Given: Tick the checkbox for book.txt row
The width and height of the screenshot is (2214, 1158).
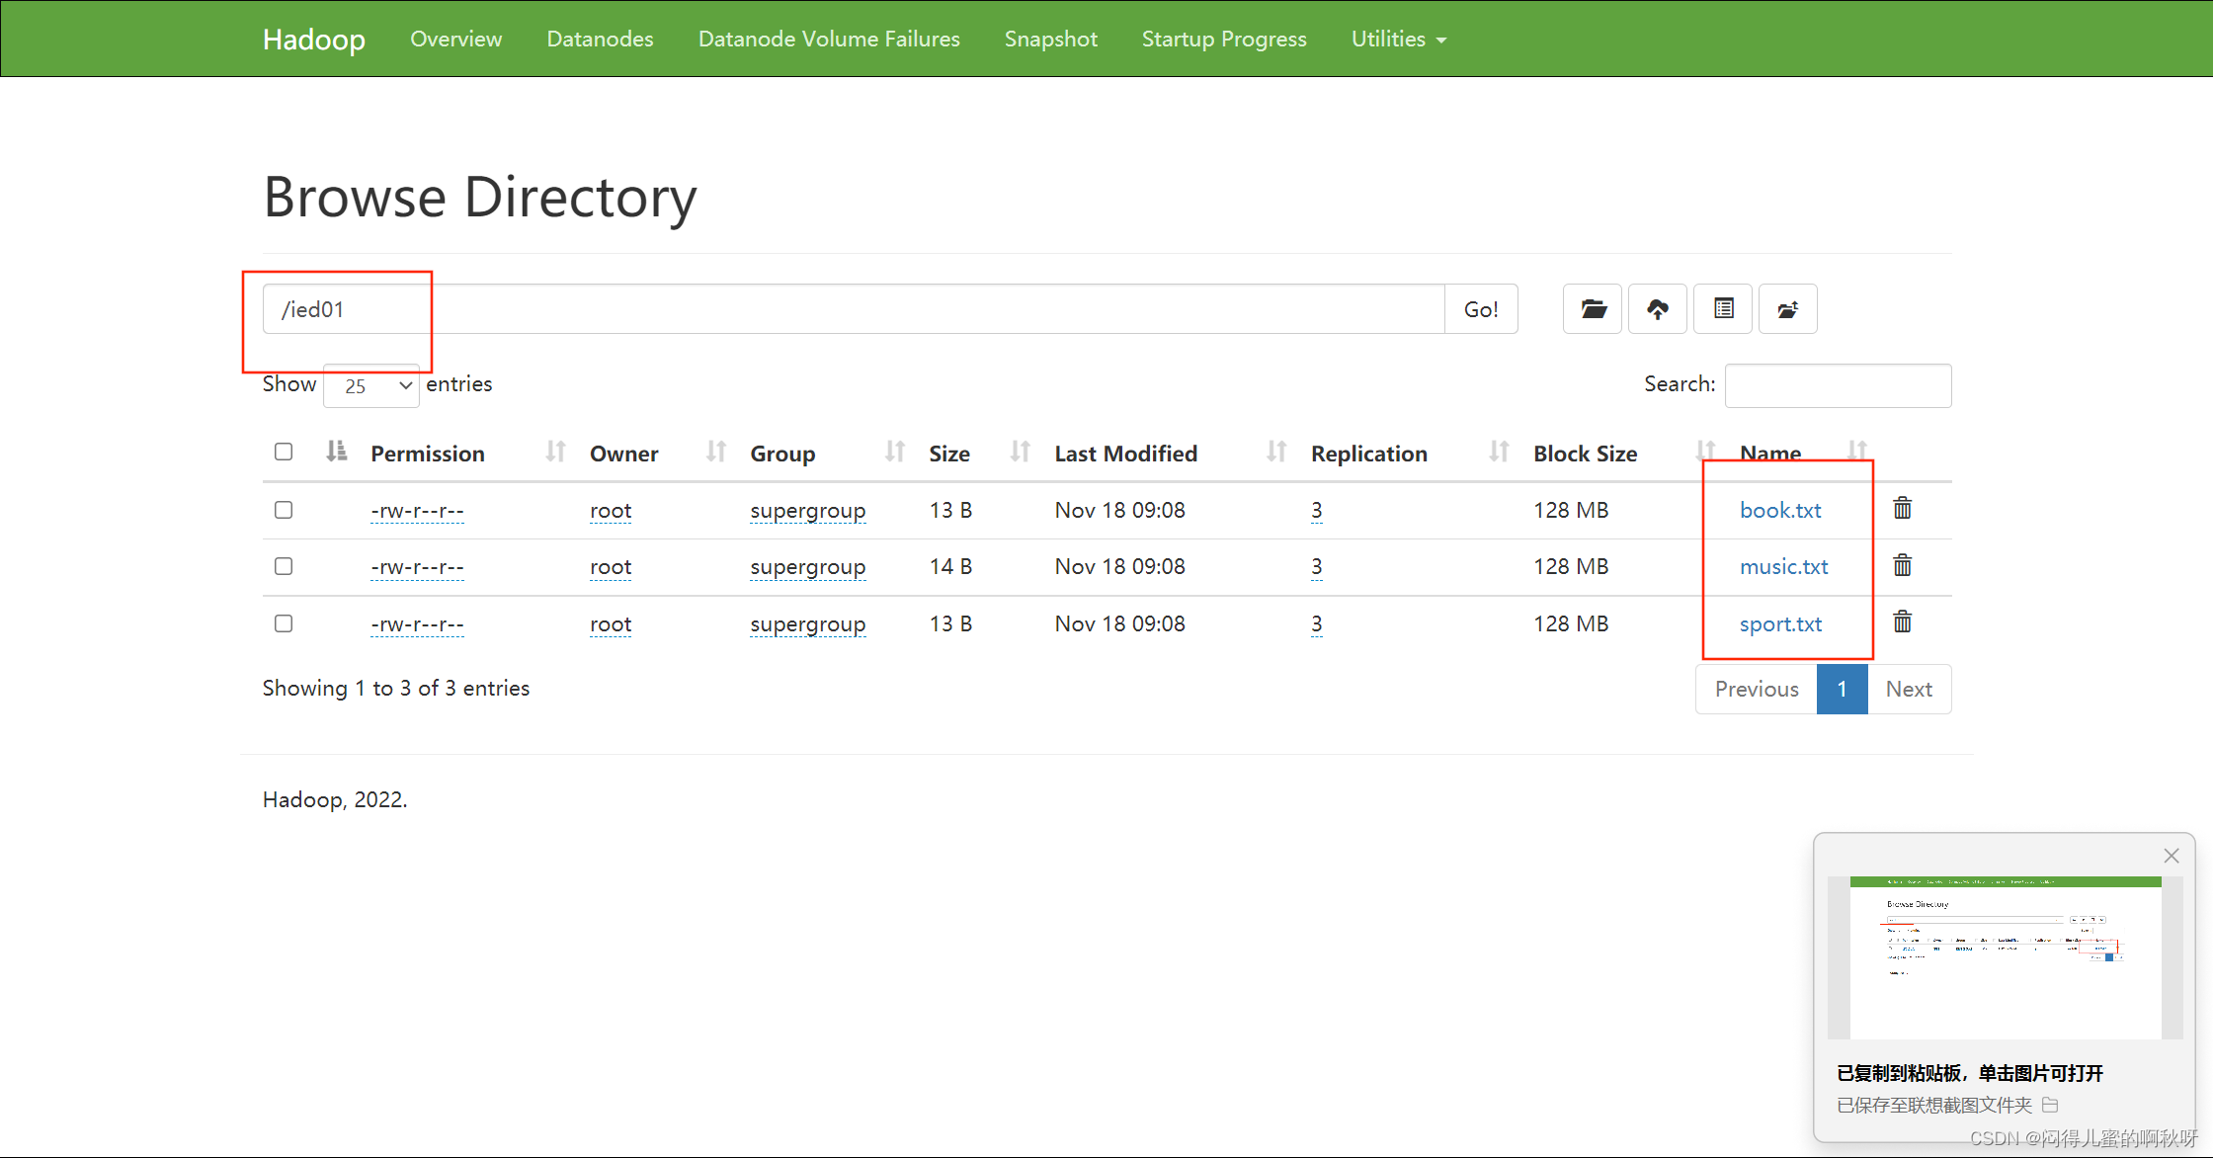Looking at the screenshot, I should [284, 510].
